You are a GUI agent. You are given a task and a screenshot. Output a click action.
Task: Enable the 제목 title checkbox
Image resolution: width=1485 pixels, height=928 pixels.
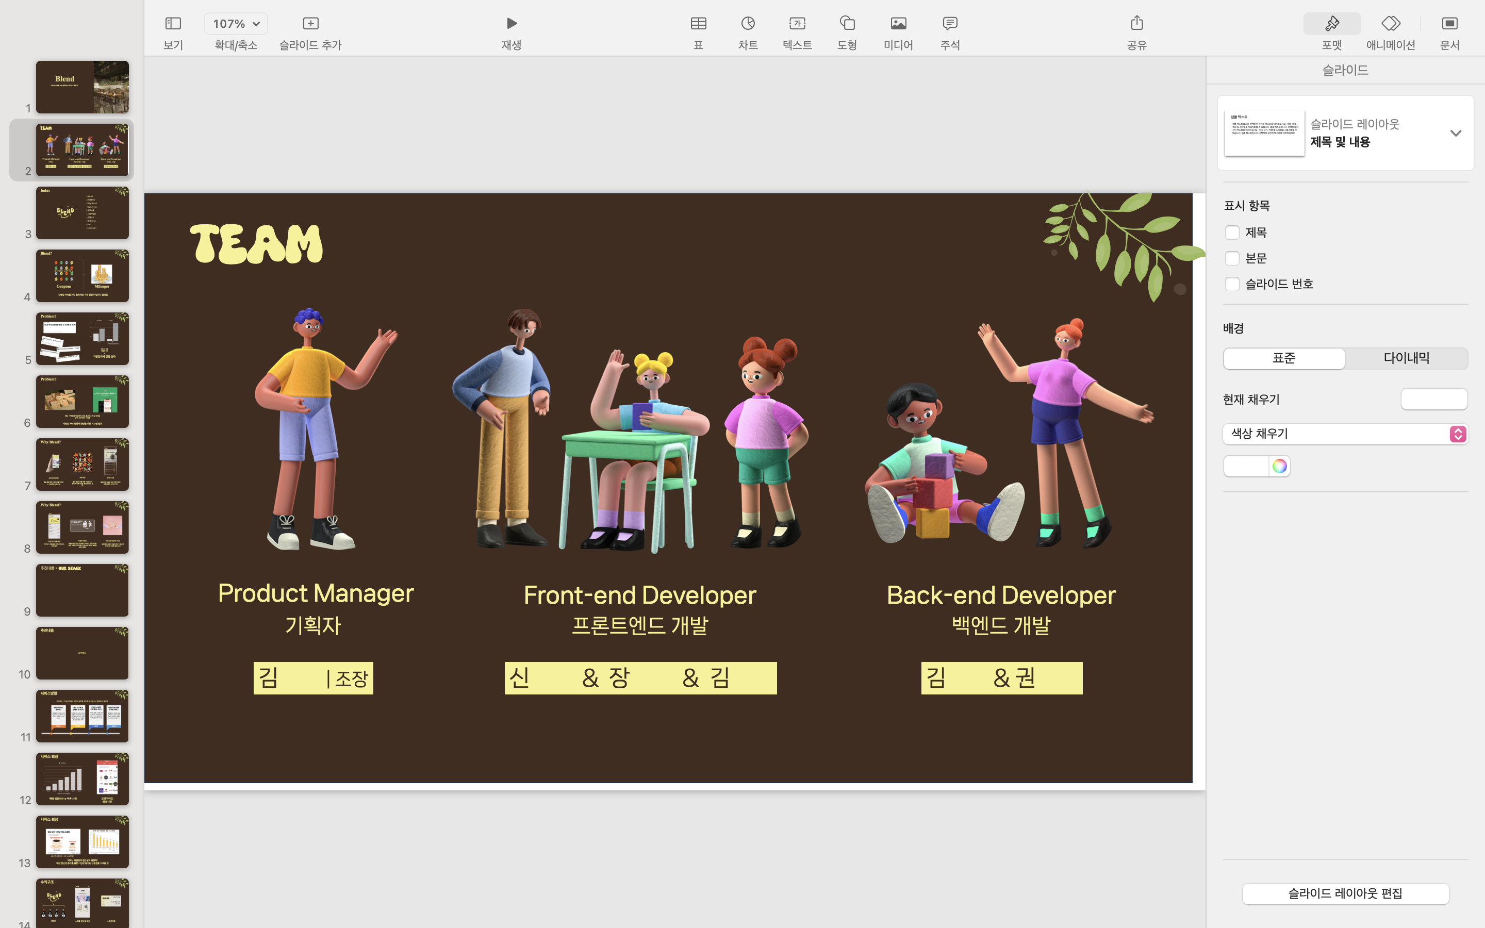1231,233
